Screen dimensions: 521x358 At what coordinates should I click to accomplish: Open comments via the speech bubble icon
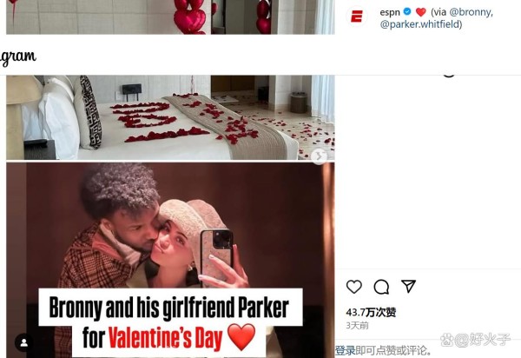(381, 287)
